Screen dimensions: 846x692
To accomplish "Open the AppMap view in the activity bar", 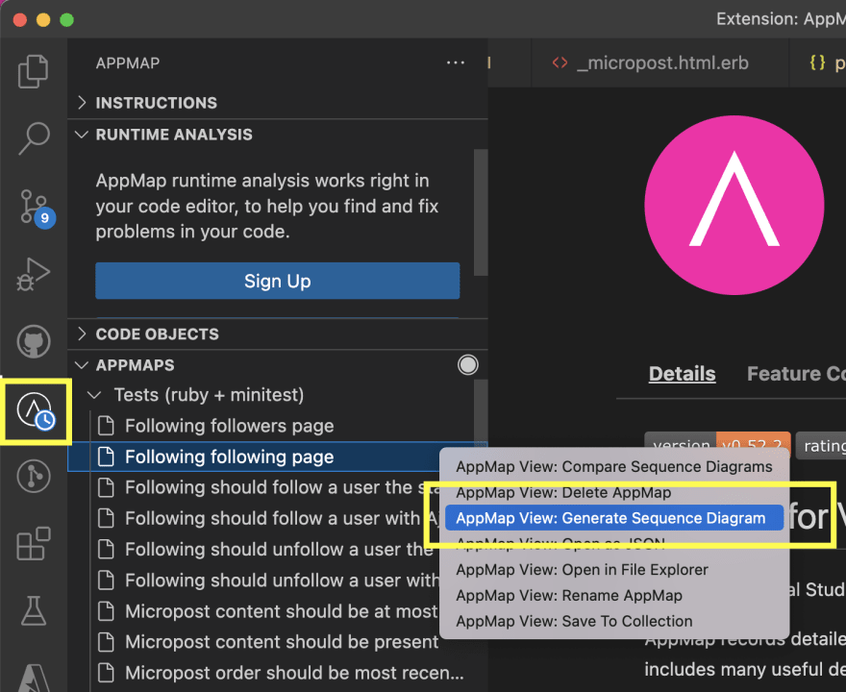I will (36, 411).
